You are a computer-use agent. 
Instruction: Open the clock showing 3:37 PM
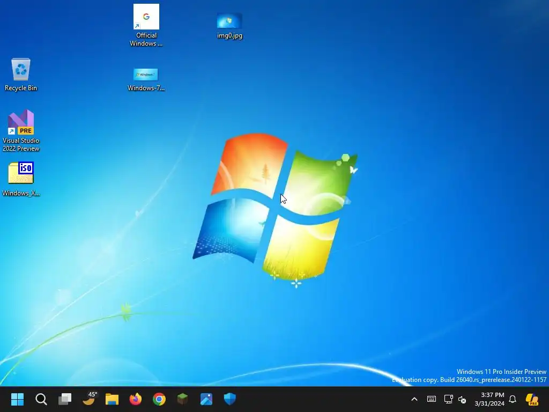click(492, 395)
